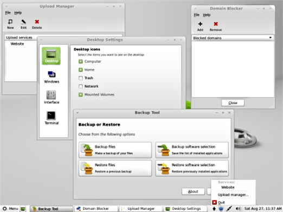Choose Upload manager... from the tray menu

(233, 195)
